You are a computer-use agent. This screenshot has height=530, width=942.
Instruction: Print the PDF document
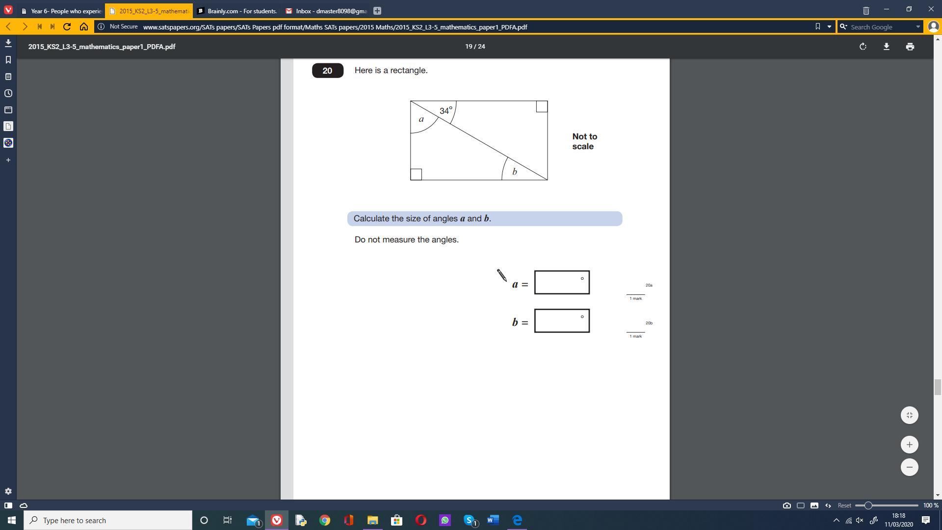click(910, 47)
